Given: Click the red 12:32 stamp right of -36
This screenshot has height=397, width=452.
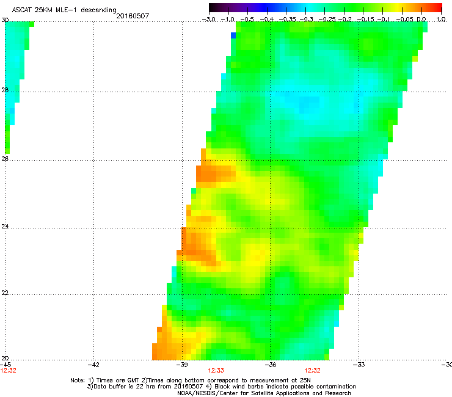Looking at the screenshot, I should 313,371.
